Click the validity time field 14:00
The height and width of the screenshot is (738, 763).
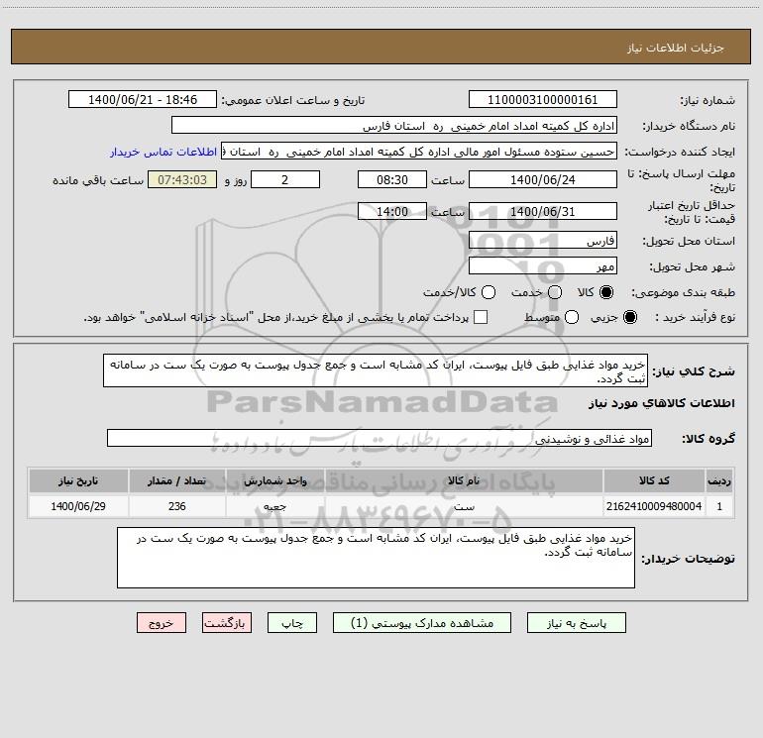[x=392, y=211]
